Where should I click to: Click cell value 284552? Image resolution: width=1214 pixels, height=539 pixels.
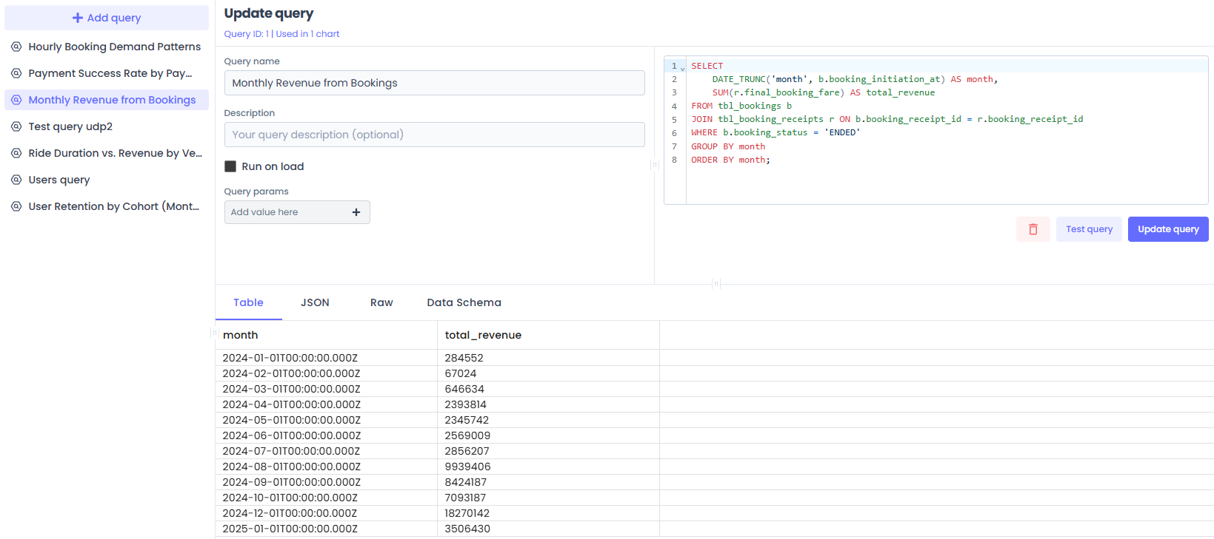tap(548, 358)
